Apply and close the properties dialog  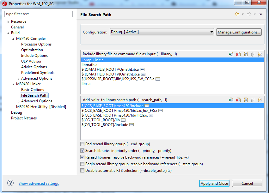pos(214,183)
